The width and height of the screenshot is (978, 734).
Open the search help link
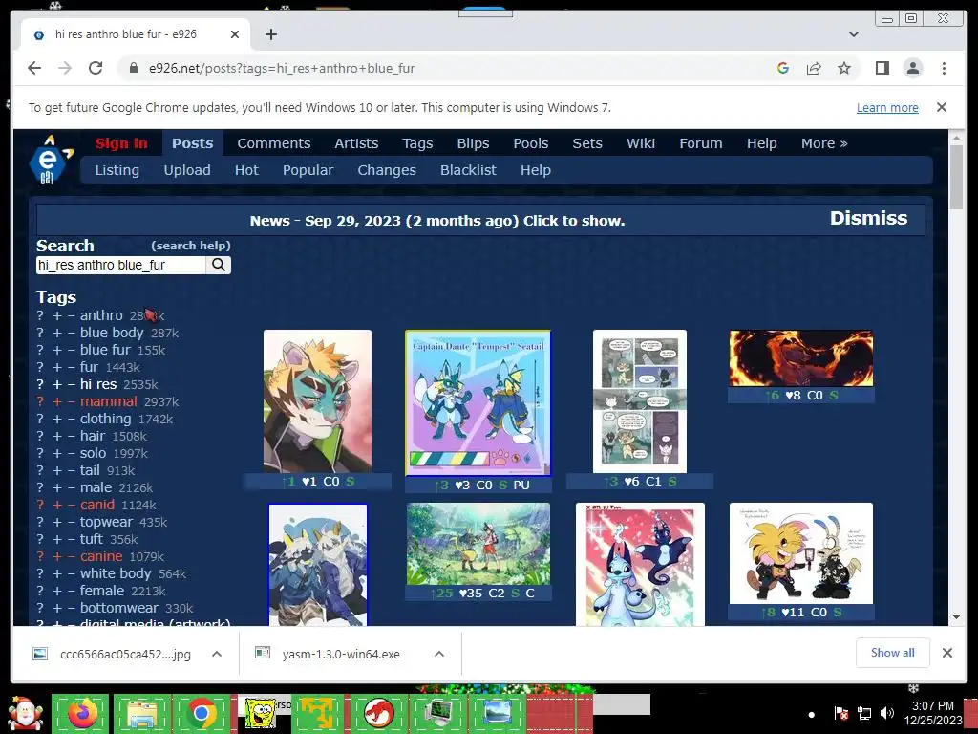[191, 246]
